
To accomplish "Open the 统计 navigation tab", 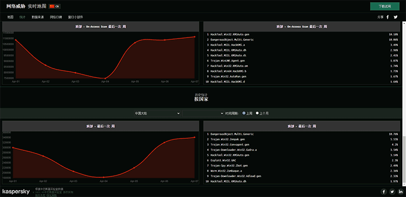I will tap(22, 17).
